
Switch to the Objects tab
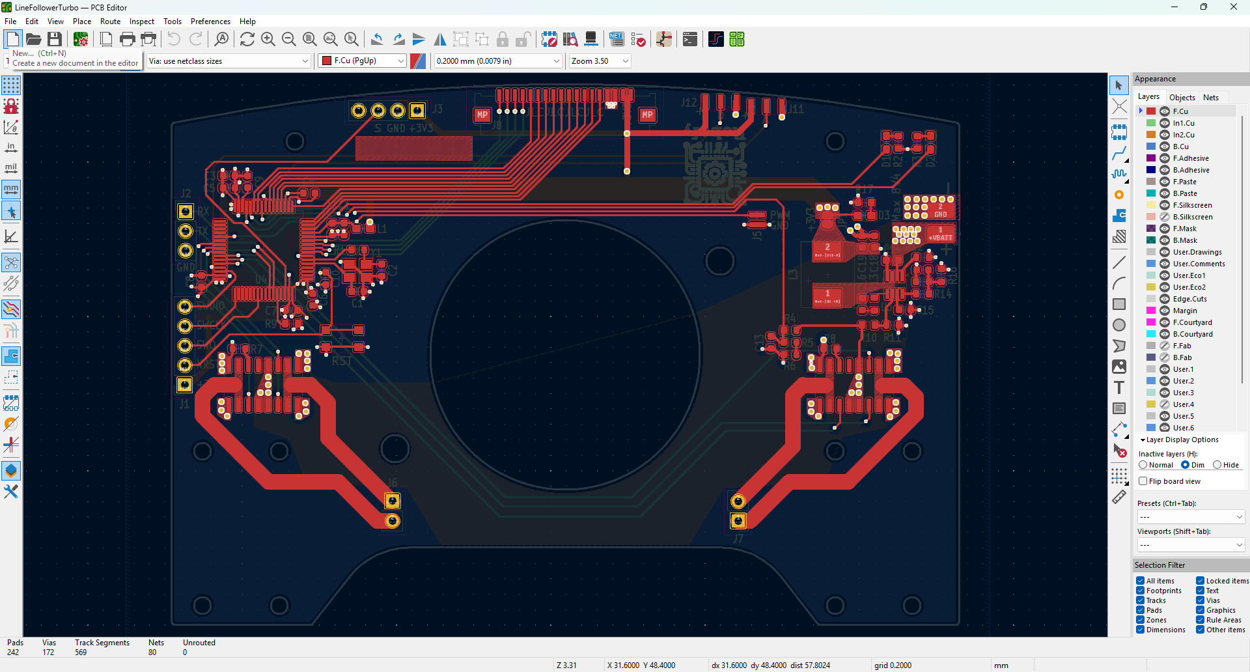point(1182,98)
